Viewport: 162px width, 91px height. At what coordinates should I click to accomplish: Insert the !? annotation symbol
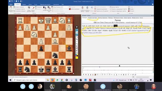pos(102,75)
